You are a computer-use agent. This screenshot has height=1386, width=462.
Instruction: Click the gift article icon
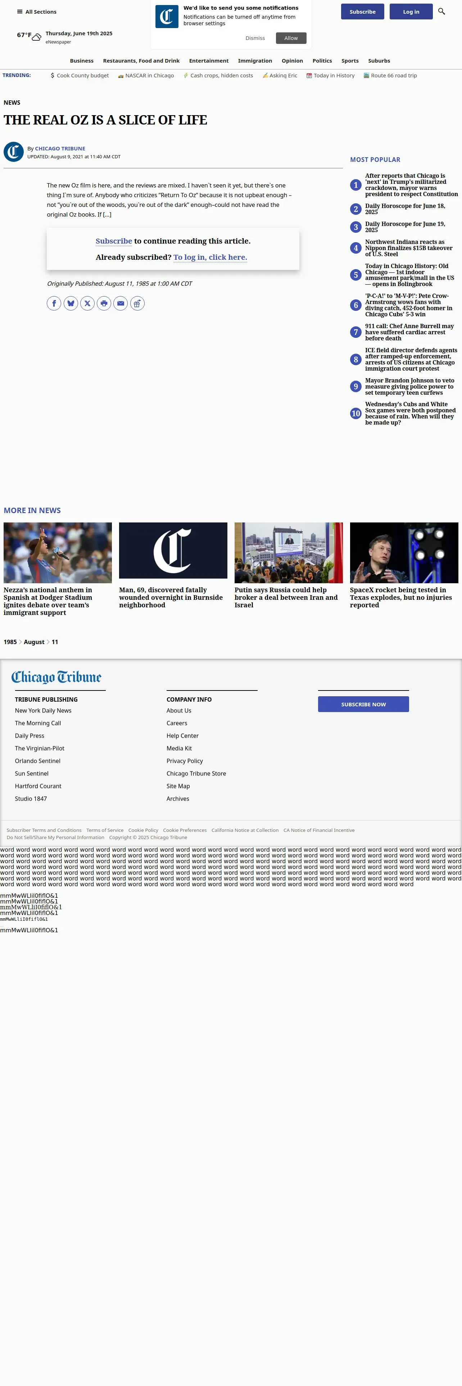(137, 303)
